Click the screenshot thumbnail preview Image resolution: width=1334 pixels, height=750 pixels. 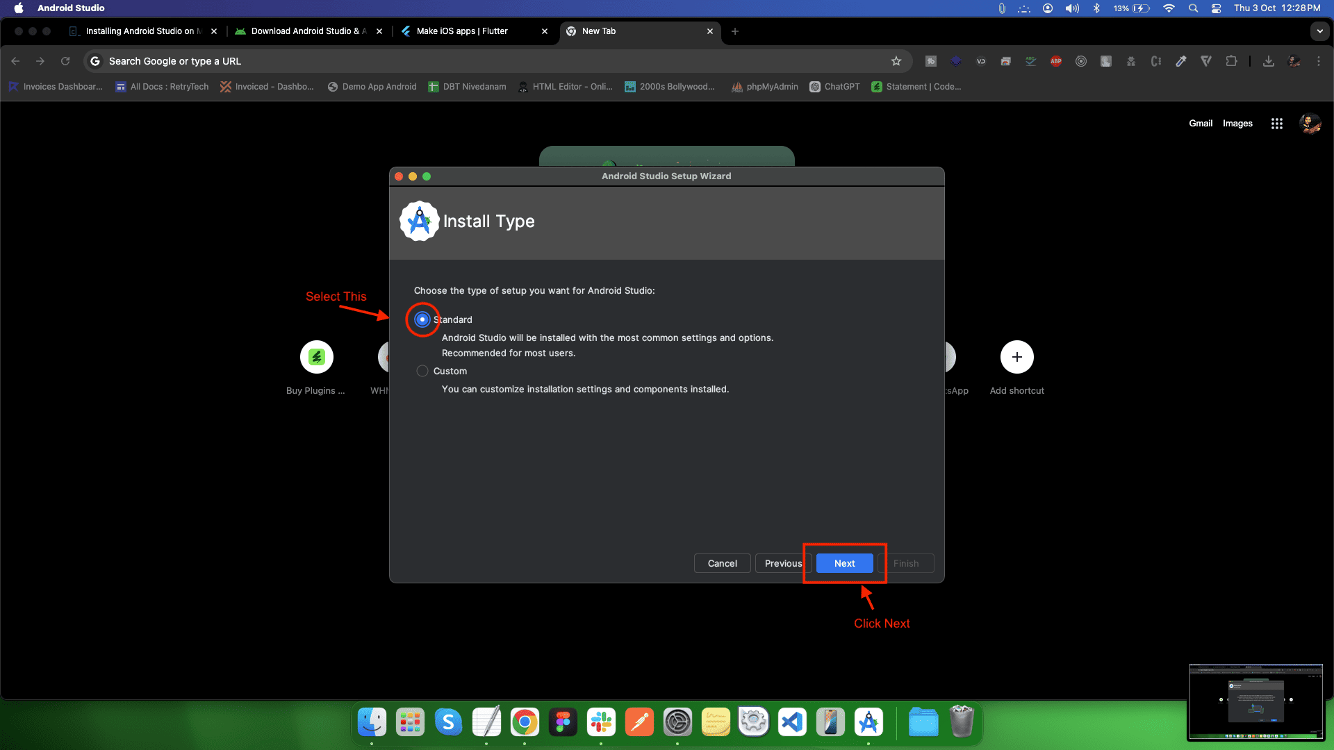[1256, 702]
